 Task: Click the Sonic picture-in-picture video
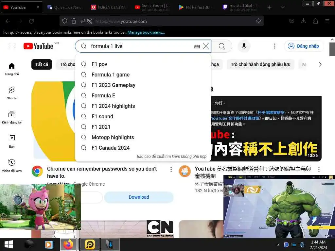coord(40,207)
